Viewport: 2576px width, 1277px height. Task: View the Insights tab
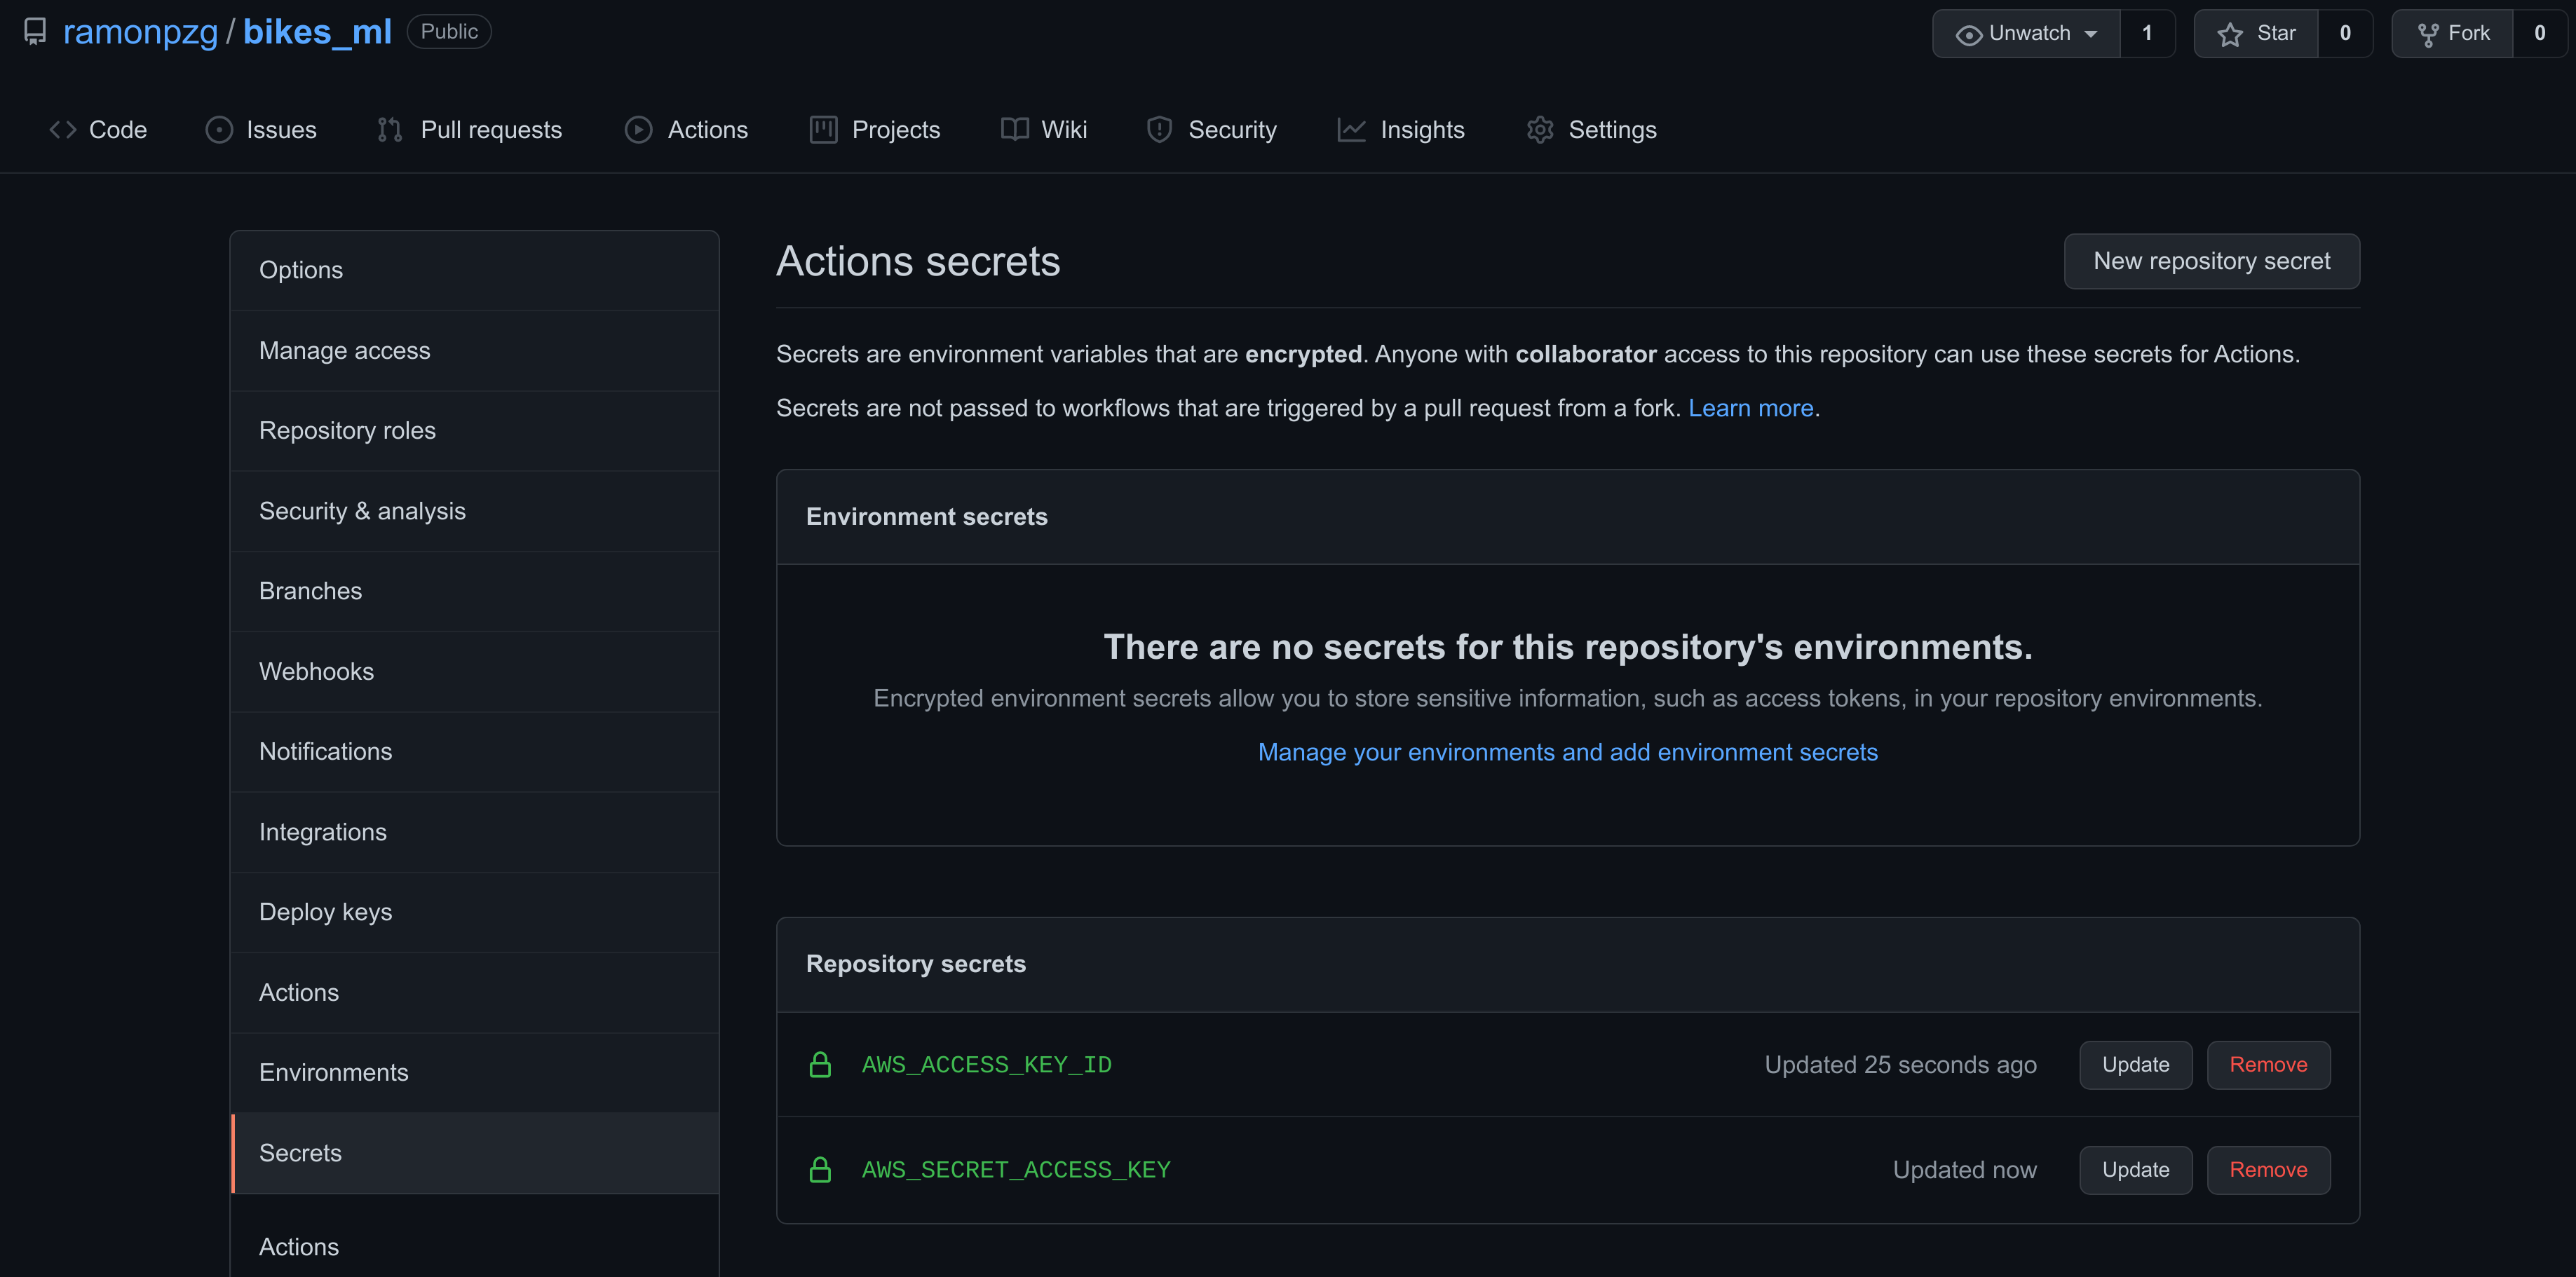[1401, 130]
